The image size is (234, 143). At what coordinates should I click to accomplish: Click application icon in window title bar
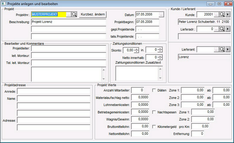tap(3, 3)
